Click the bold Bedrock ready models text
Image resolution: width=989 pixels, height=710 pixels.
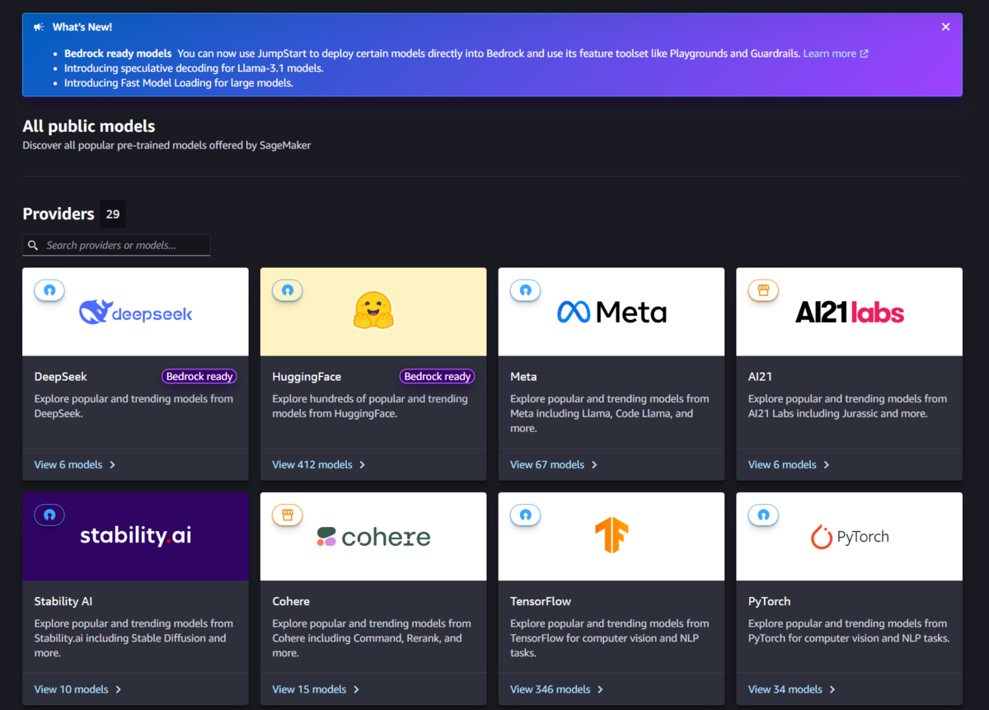tap(118, 54)
